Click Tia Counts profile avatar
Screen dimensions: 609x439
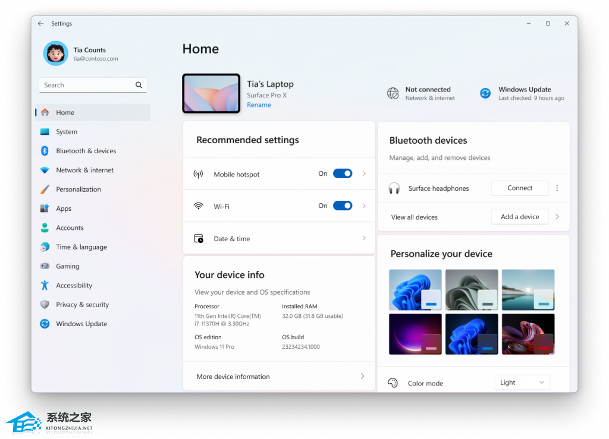[55, 53]
